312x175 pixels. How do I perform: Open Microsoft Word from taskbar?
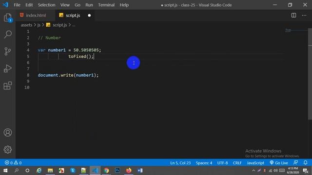140,171
